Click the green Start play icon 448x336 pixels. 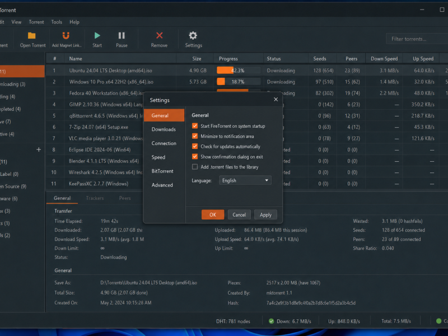(x=97, y=35)
